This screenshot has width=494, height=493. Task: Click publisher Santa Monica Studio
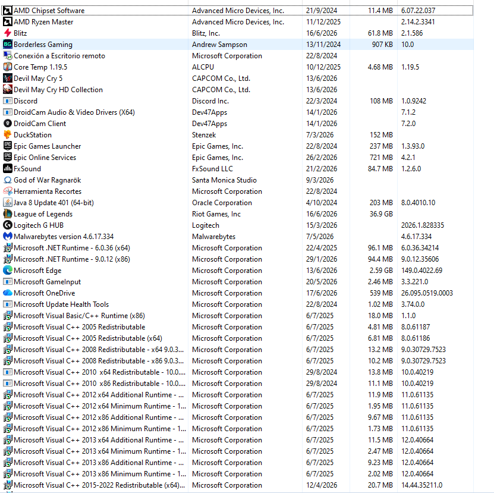pyautogui.click(x=224, y=180)
